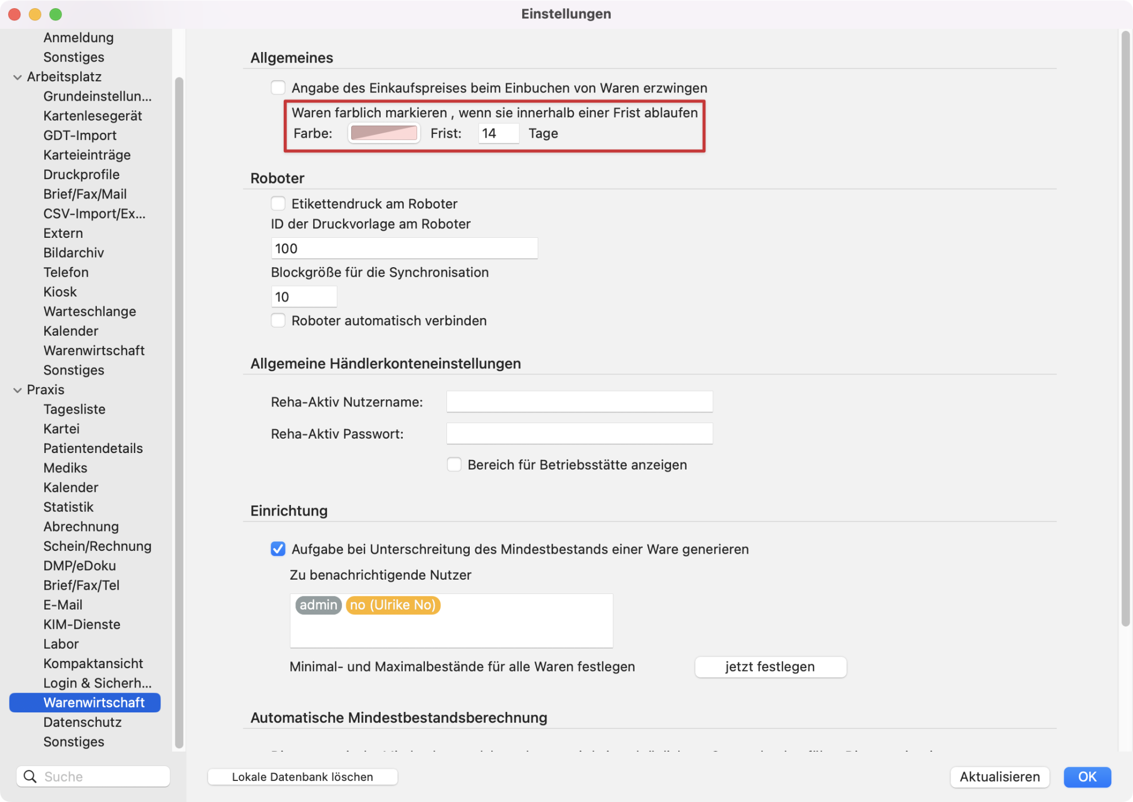This screenshot has height=802, width=1133.
Task: Select Warenwirtschaft under Arbeitsplatz
Action: coord(94,351)
